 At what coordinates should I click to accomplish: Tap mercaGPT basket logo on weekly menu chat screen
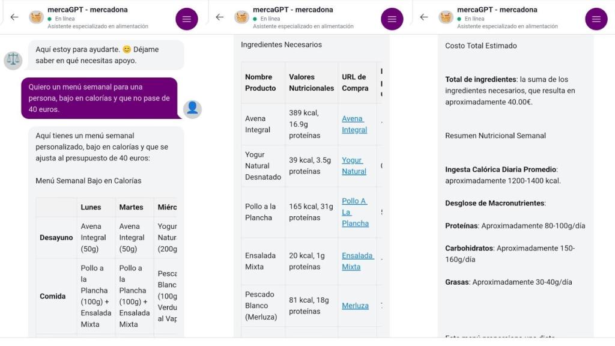coord(37,17)
